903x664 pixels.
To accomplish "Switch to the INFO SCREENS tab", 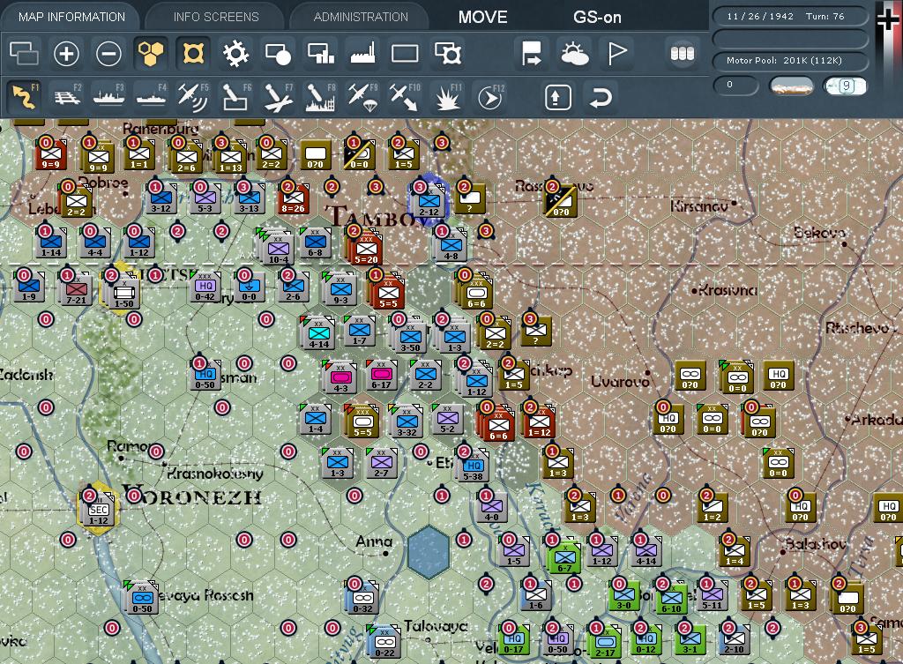I will coord(215,17).
